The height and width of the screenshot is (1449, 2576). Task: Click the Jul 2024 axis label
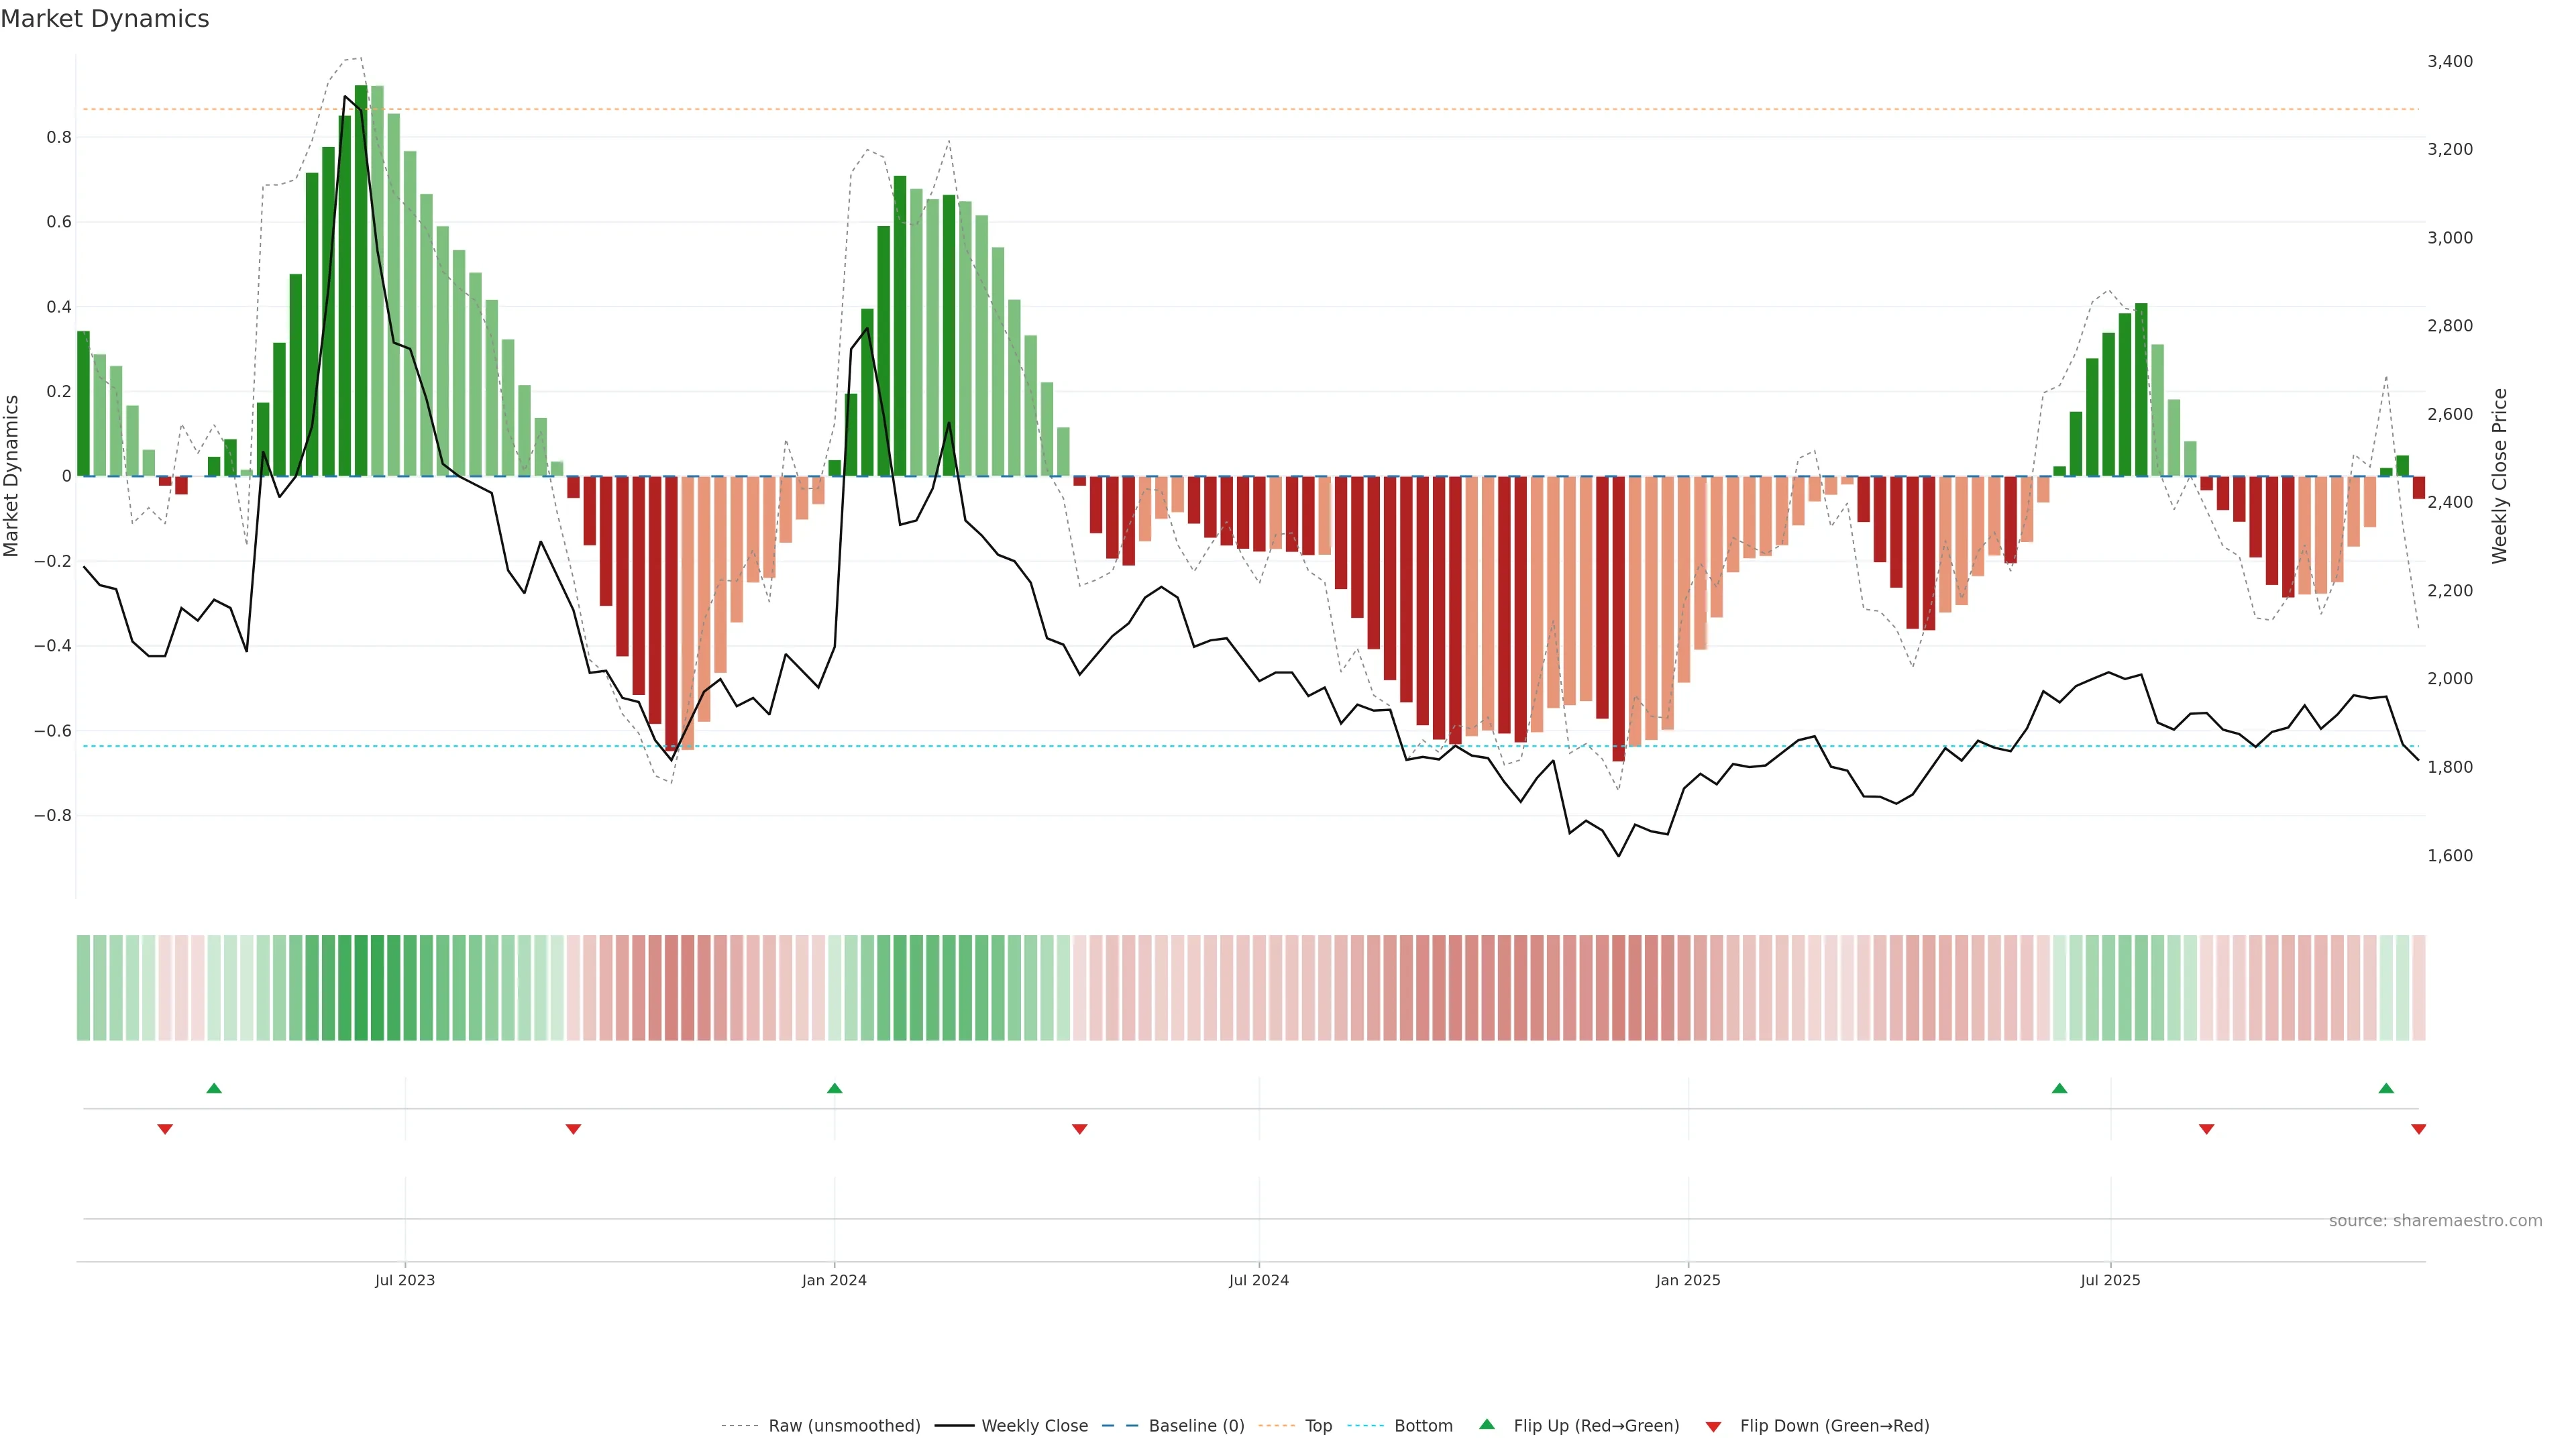[1258, 1280]
